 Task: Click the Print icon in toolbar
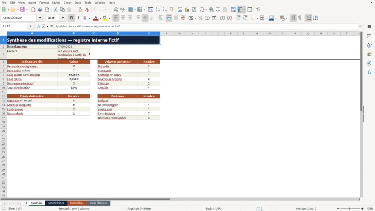[40, 10]
